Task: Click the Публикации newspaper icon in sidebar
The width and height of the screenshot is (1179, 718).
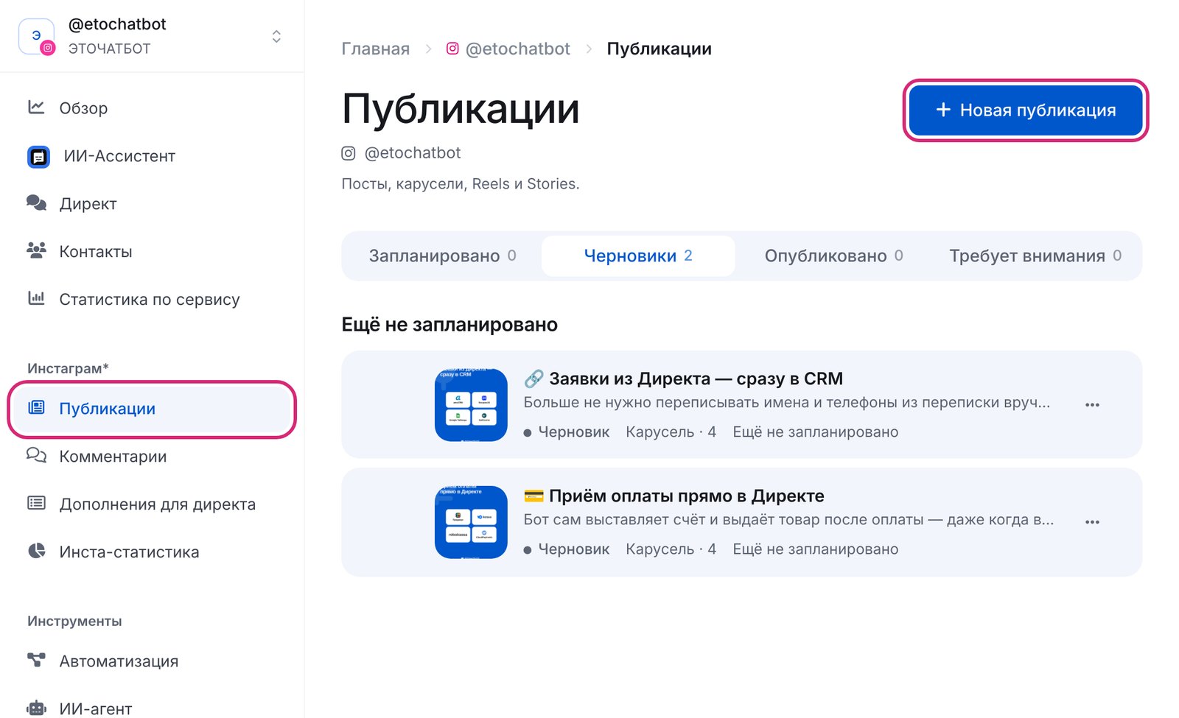Action: tap(36, 408)
